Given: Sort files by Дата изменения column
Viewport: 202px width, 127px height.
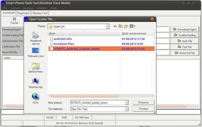Looking at the screenshot, I should 134,33.
